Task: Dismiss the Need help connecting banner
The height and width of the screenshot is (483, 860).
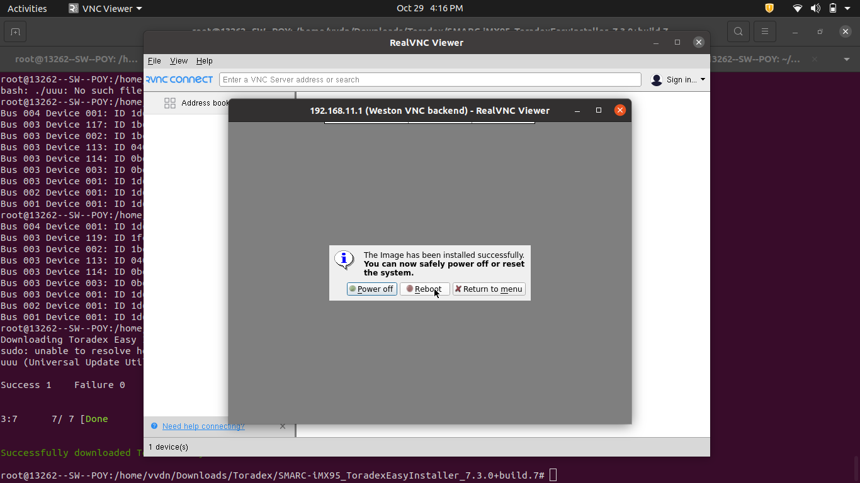Action: point(283,426)
